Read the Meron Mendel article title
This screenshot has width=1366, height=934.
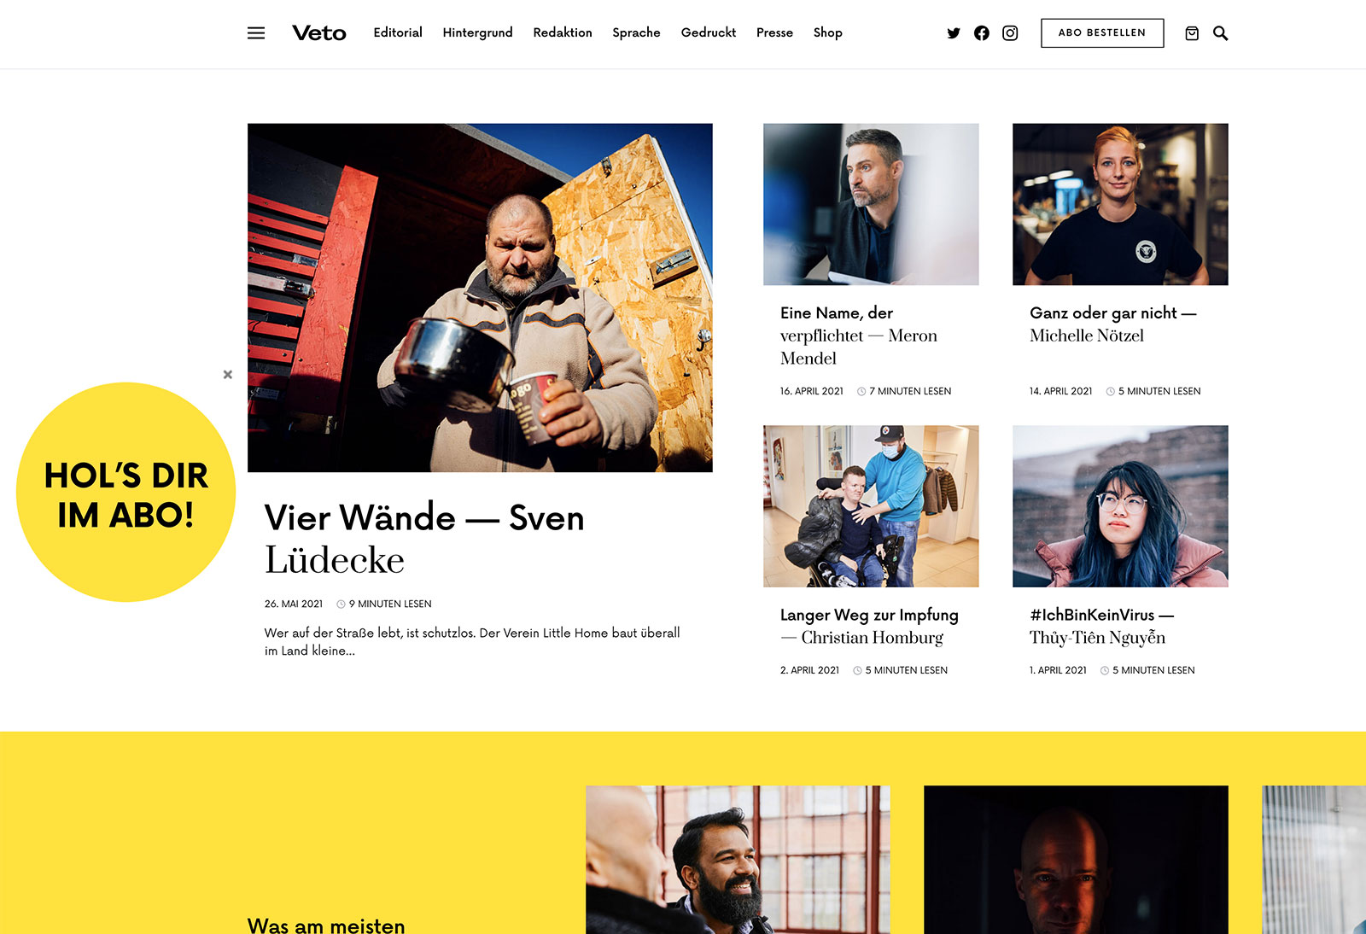coord(859,336)
